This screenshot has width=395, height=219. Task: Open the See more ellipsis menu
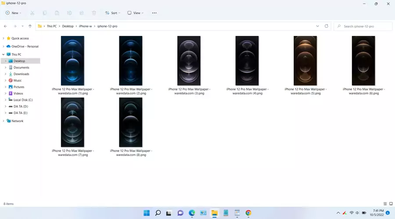click(154, 13)
